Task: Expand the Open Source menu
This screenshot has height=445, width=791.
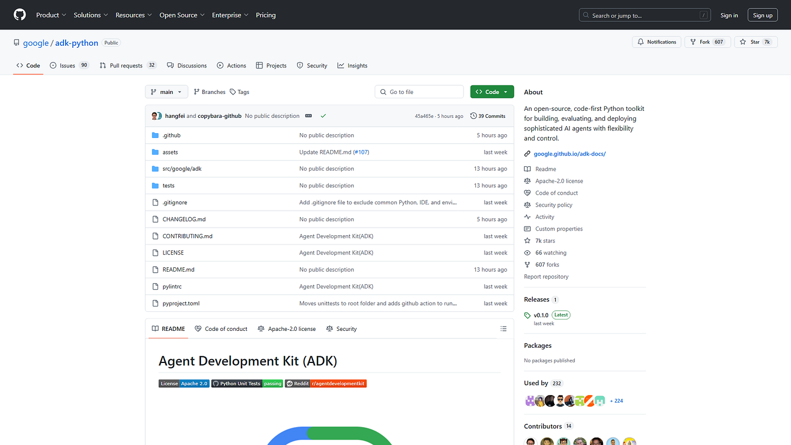Action: [182, 15]
